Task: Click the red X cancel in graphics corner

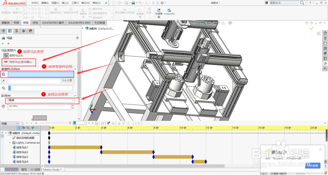Action: pos(318,33)
